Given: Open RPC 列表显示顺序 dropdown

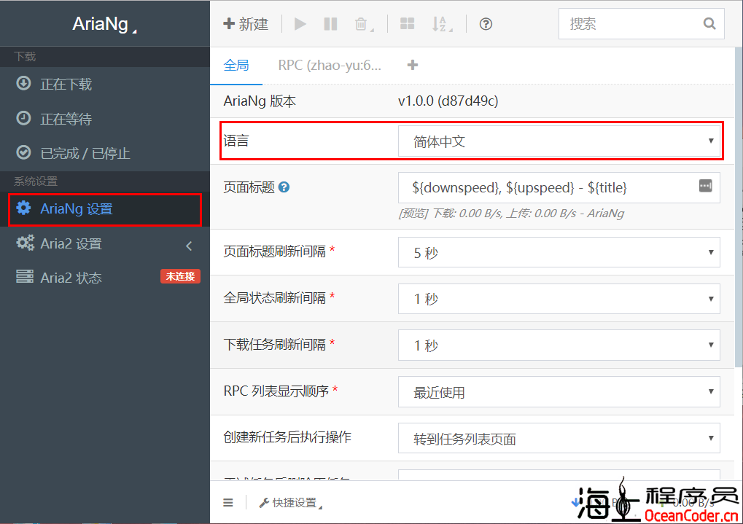Looking at the screenshot, I should pos(559,391).
